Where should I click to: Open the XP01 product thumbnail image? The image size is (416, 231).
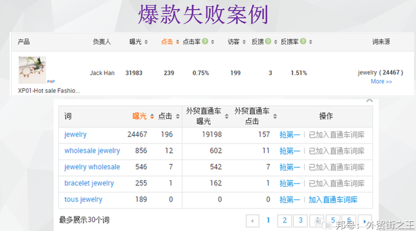[x=32, y=70]
